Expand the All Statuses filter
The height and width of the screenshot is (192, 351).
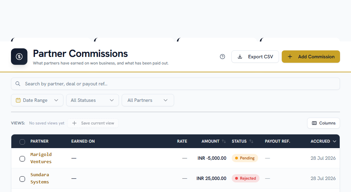point(93,100)
